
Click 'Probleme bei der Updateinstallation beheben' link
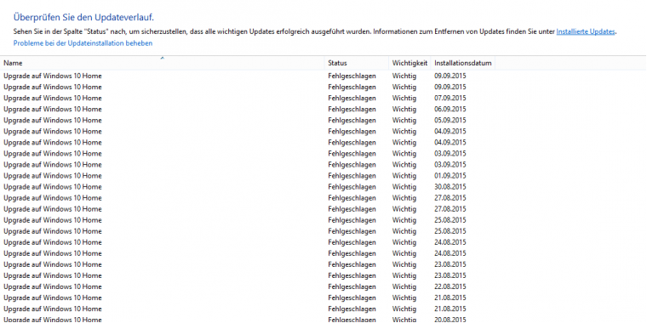pyautogui.click(x=83, y=43)
